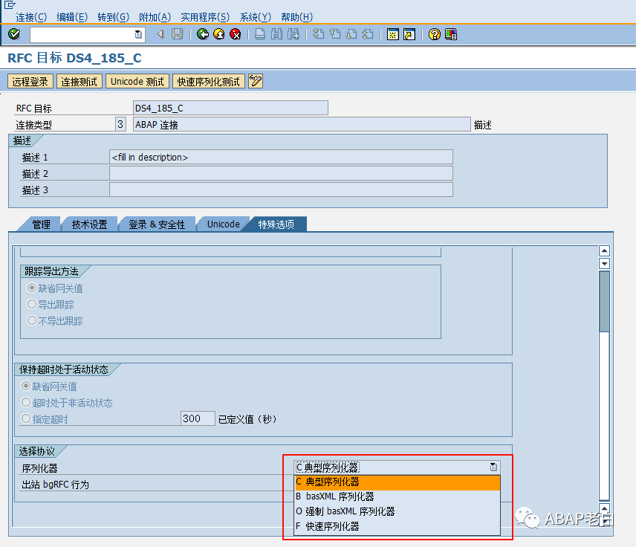Click the Unicode 测试 button

pos(137,81)
